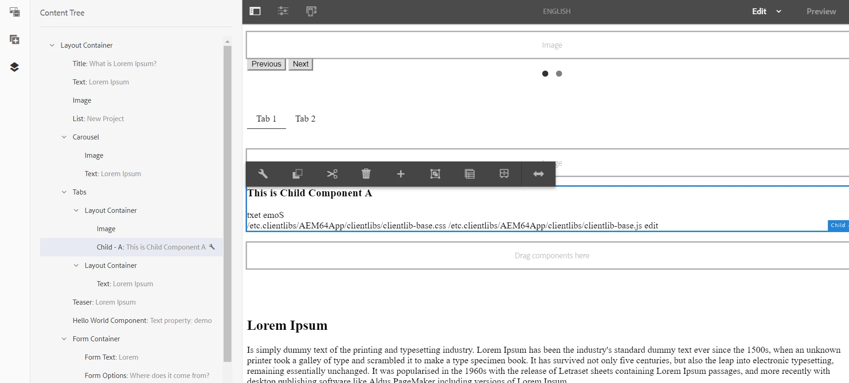
Task: Click the Lorem Ipsum heading in page
Action: click(287, 325)
